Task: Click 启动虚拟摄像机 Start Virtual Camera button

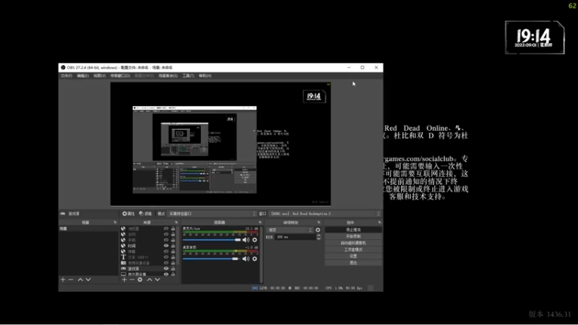Action: [x=353, y=243]
